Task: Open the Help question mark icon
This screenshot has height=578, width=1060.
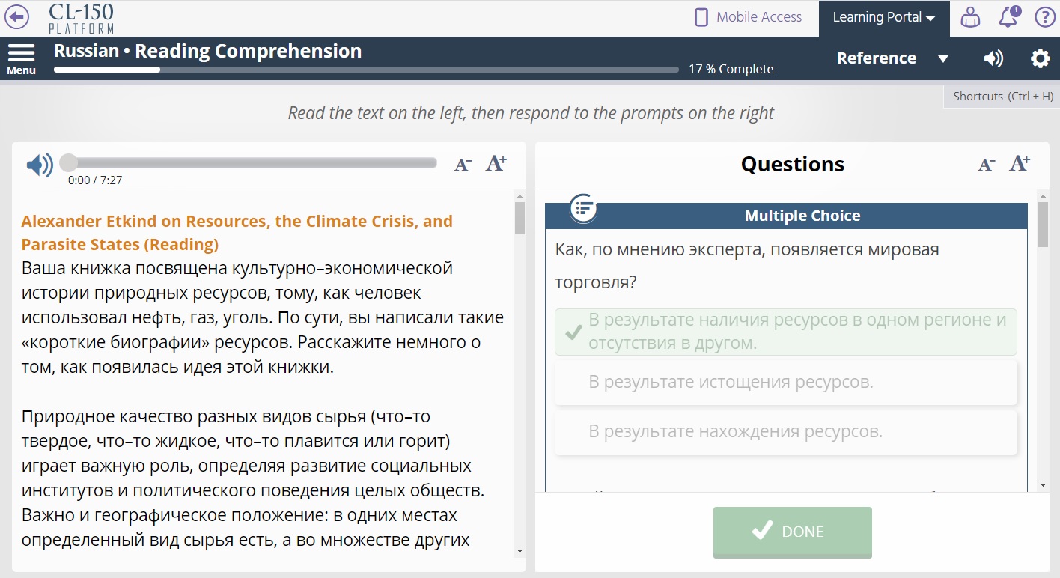Action: tap(1045, 16)
